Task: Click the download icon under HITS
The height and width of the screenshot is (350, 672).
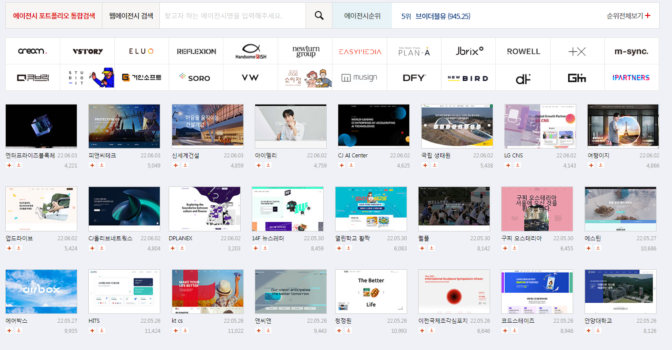Action: [102, 331]
